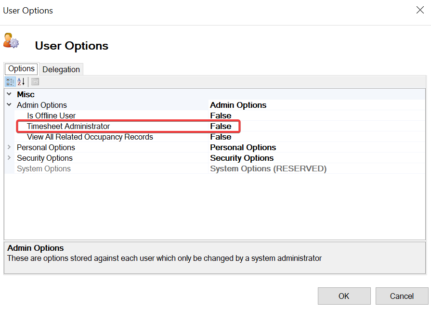The height and width of the screenshot is (309, 431).
Task: Switch to Categorized view in the property toolbar
Action: pyautogui.click(x=10, y=81)
